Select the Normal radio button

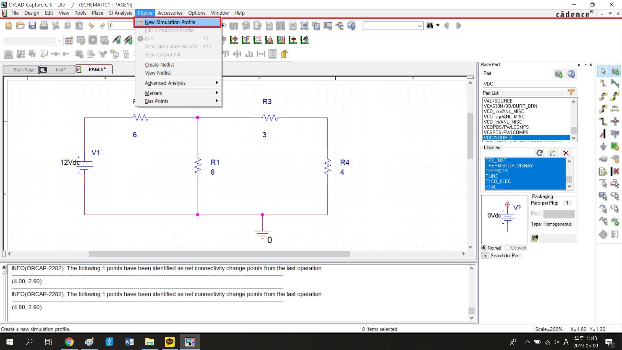point(484,248)
